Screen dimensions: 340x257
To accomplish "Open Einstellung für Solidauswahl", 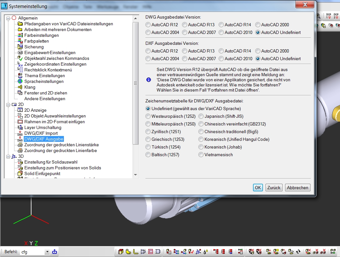I will coord(51,162).
